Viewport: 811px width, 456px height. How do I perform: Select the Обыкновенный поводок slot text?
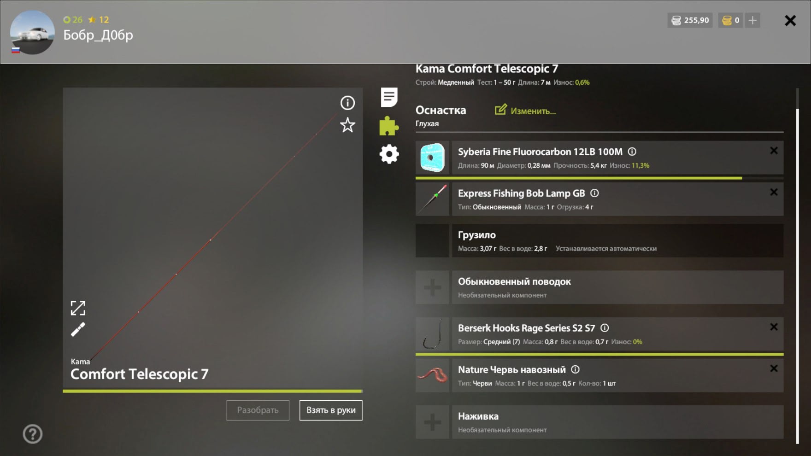point(514,281)
